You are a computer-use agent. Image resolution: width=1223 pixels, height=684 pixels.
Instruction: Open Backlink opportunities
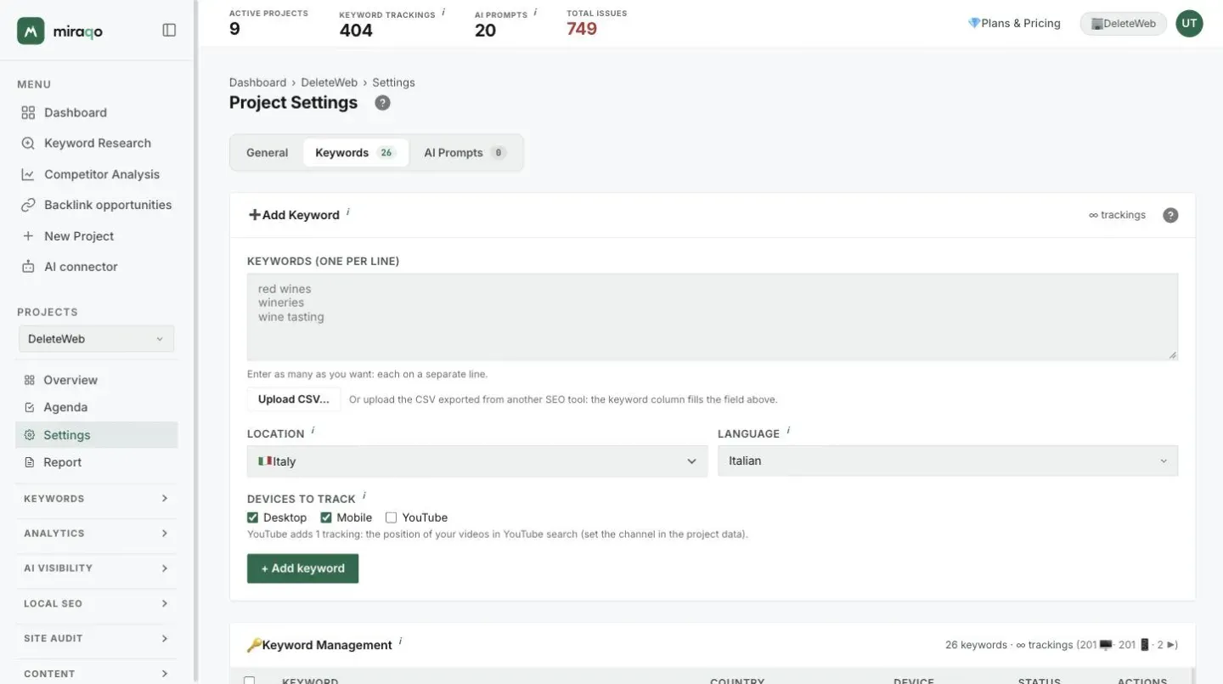(x=97, y=205)
